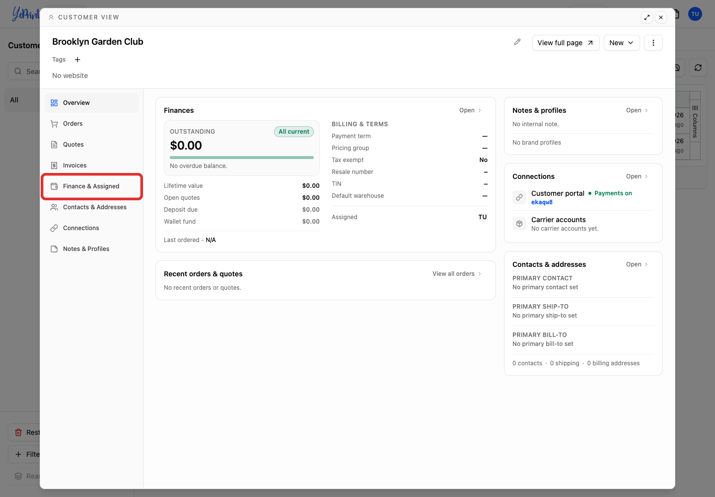715x497 pixels.
Task: Open Contacts & Addresses in the sidebar
Action: click(x=92, y=207)
